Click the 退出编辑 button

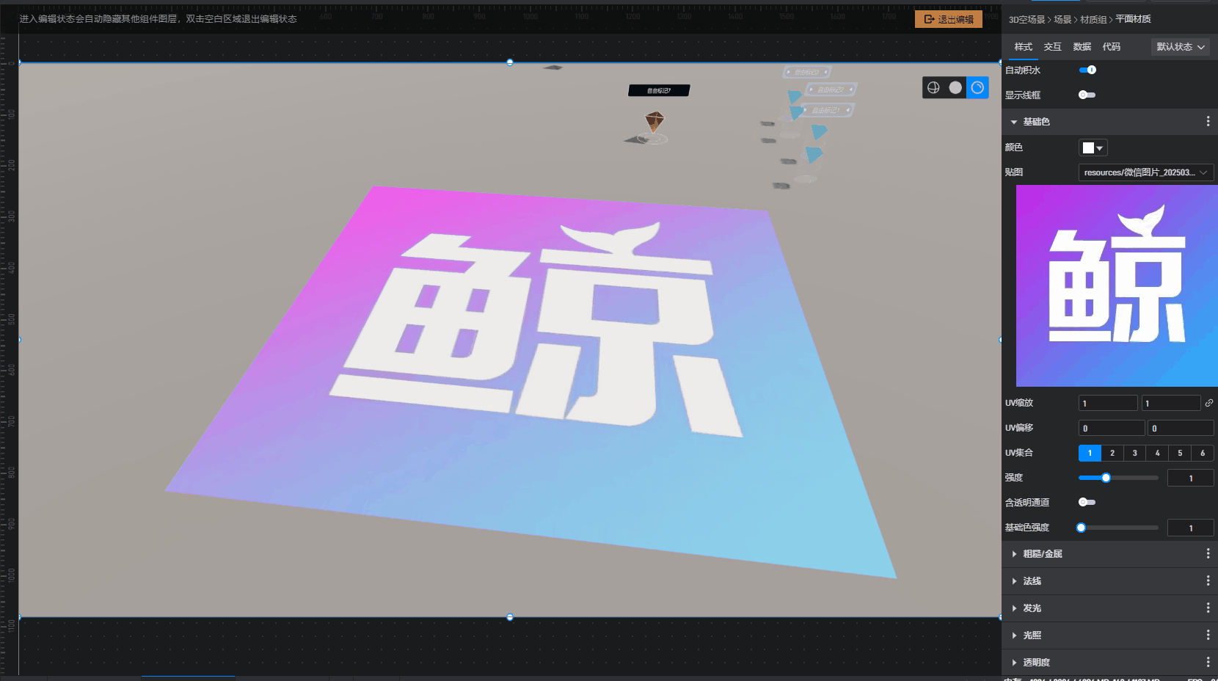point(949,19)
